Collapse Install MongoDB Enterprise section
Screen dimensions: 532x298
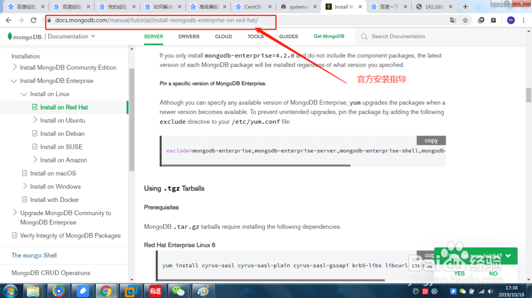click(x=14, y=81)
